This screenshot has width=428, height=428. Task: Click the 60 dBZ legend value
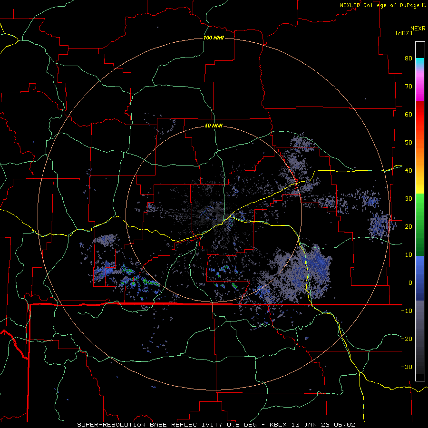tap(409, 114)
